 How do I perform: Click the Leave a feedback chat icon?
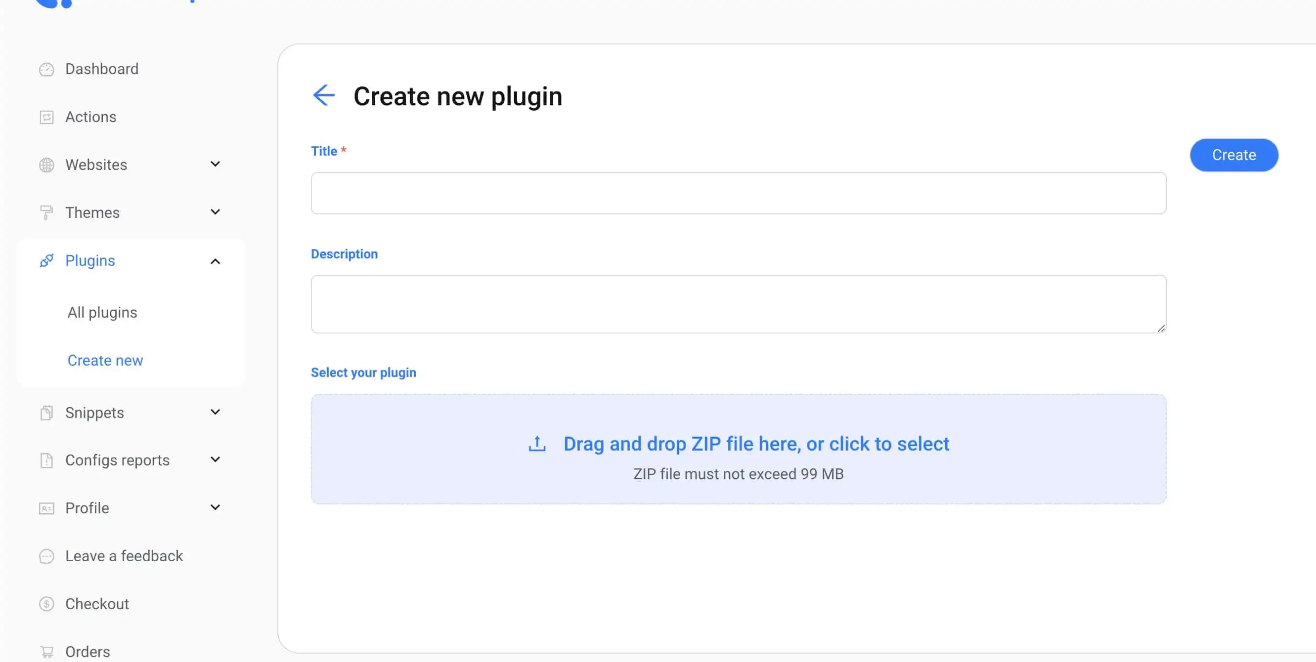(x=46, y=556)
